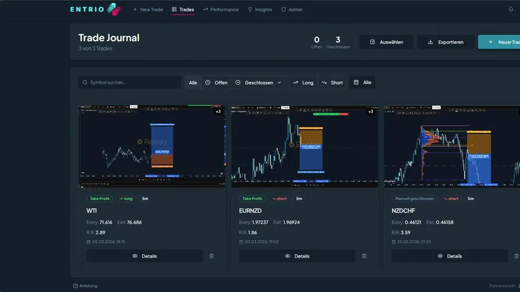
Task: Switch to the Trades tab
Action: (183, 10)
